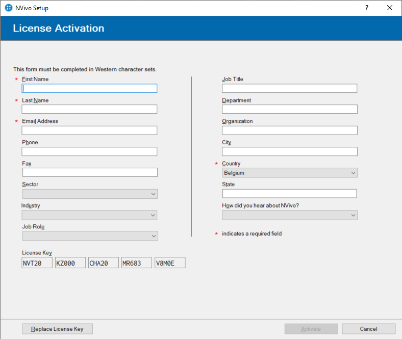The width and height of the screenshot is (402, 339).
Task: Click the State input field
Action: coord(289,194)
